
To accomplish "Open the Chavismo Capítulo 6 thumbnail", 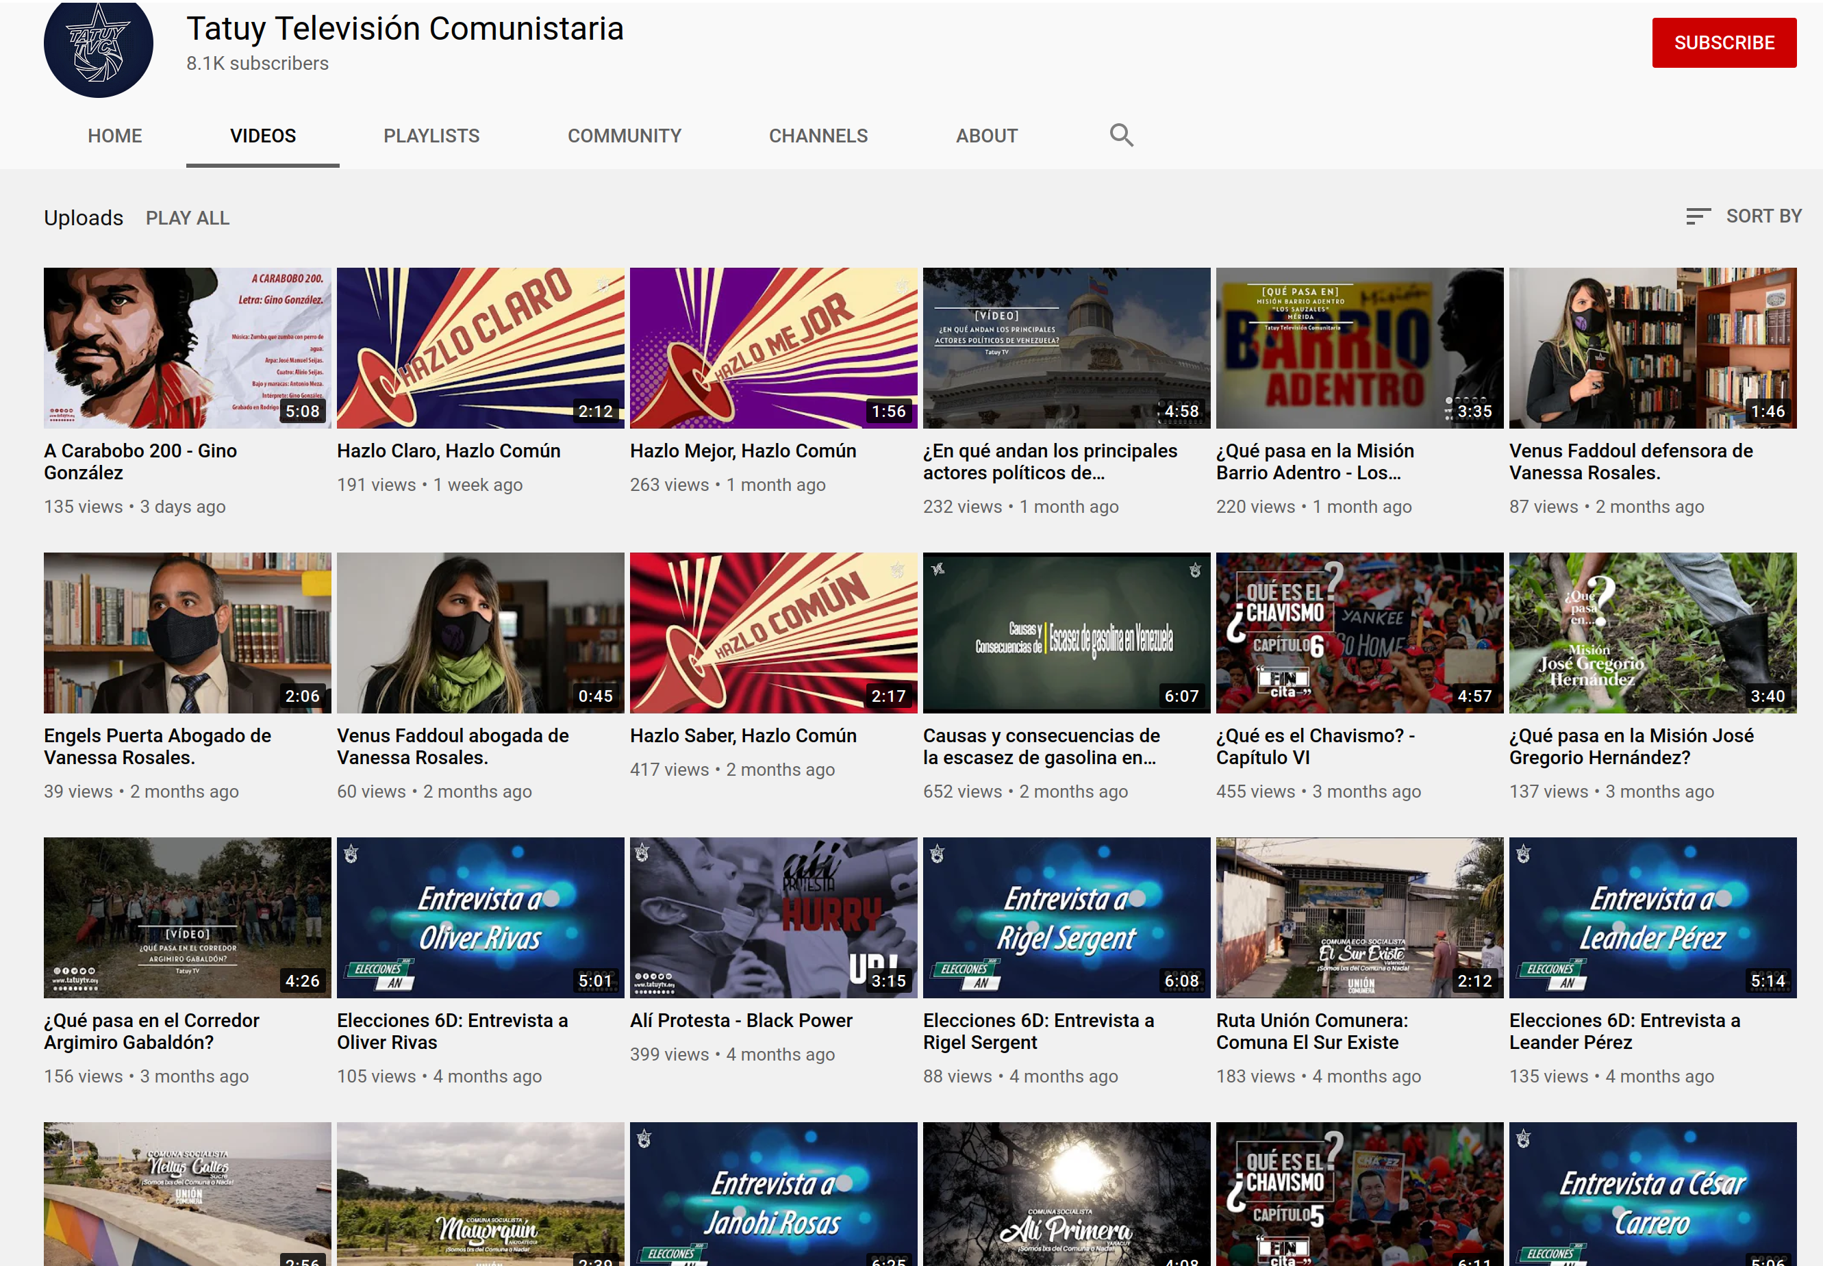I will point(1359,633).
